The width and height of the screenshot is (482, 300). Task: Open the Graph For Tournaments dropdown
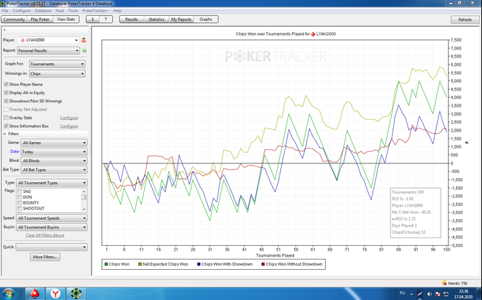click(56, 64)
